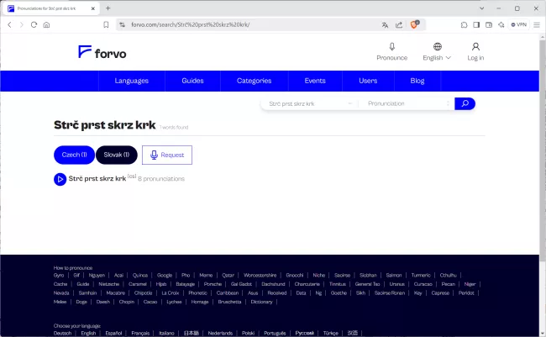Open the Categories menu
546x337 pixels.
coord(255,81)
